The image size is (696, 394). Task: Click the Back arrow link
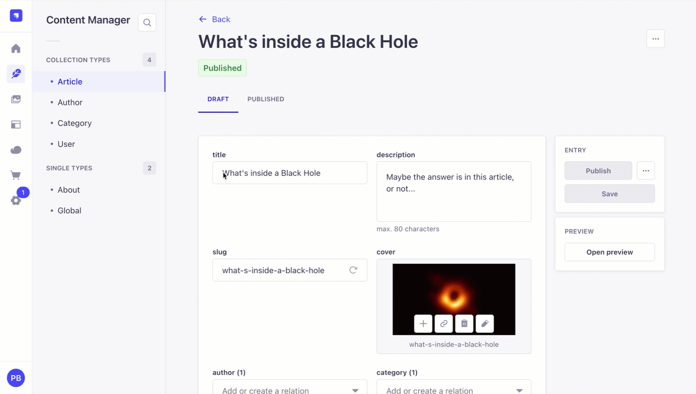point(214,19)
